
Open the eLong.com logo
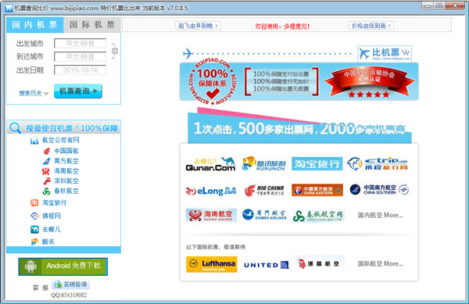pos(210,191)
